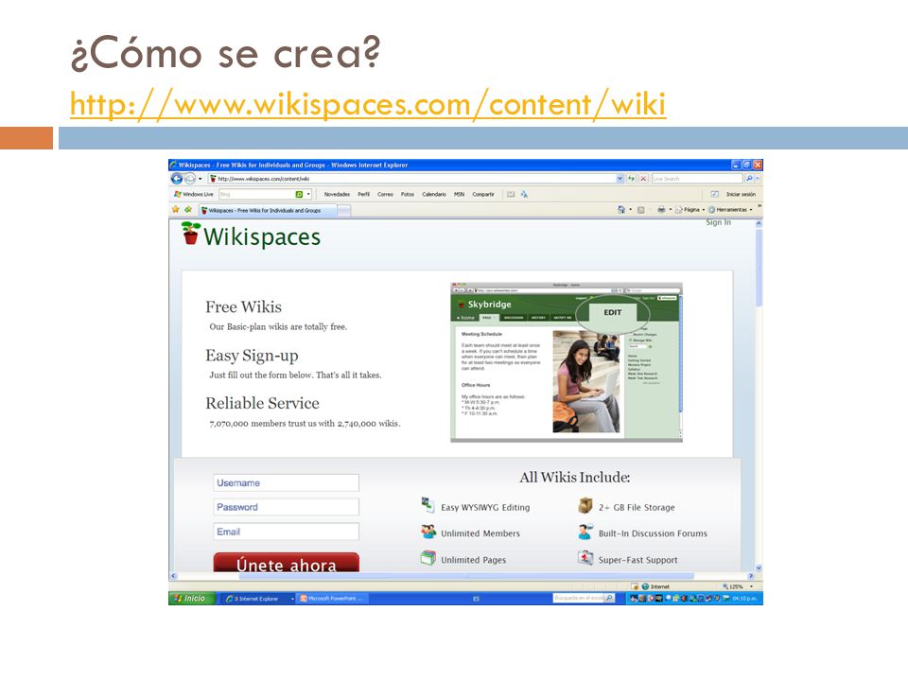
Task: Click the page vertical scrollbar down arrow
Action: tap(759, 568)
